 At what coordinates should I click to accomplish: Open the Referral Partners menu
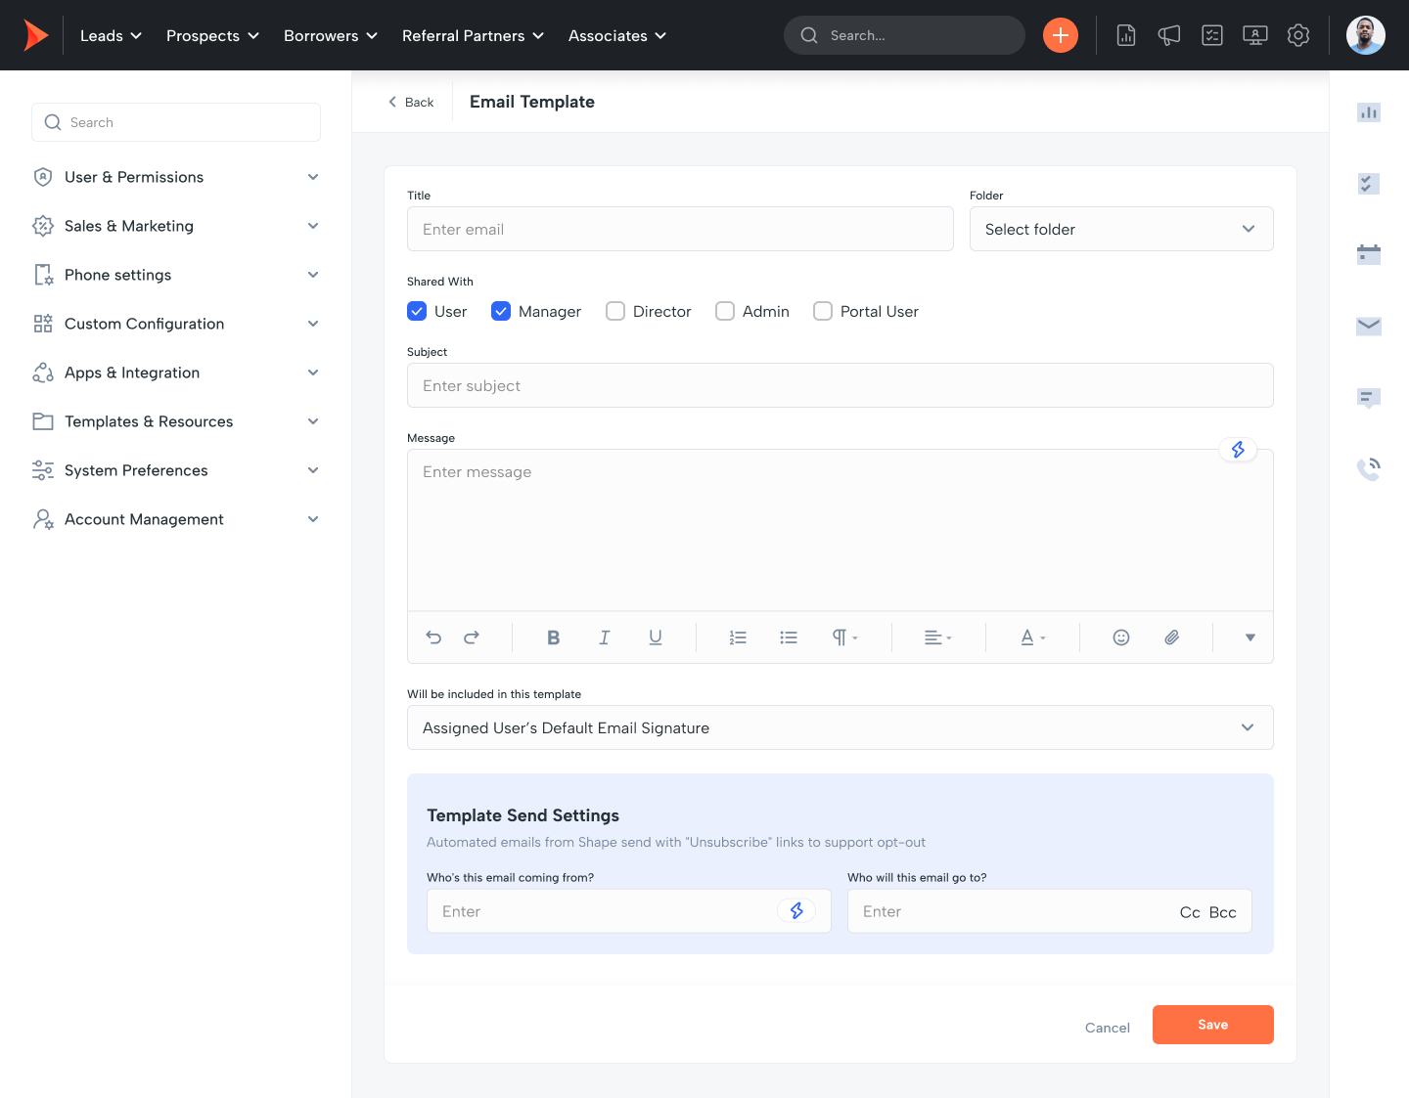473,35
